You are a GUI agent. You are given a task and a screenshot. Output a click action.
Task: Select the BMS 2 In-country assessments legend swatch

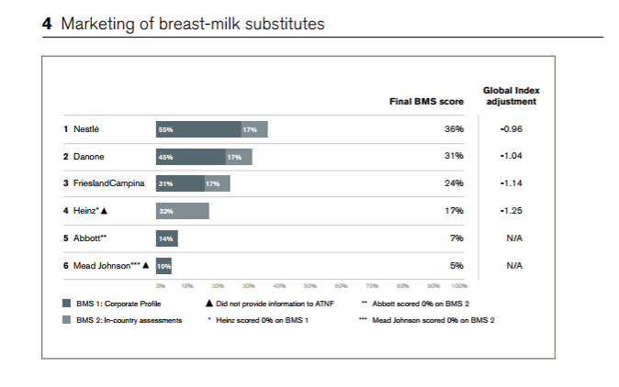coord(67,320)
